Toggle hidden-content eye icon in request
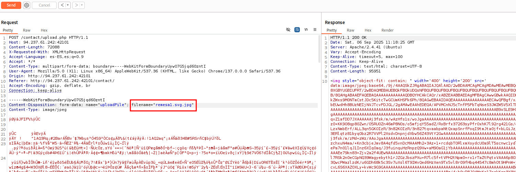Image resolution: width=516 pixels, height=172 pixels. [288, 30]
